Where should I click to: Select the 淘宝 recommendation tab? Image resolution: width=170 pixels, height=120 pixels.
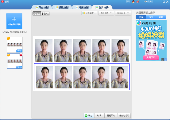151,17
